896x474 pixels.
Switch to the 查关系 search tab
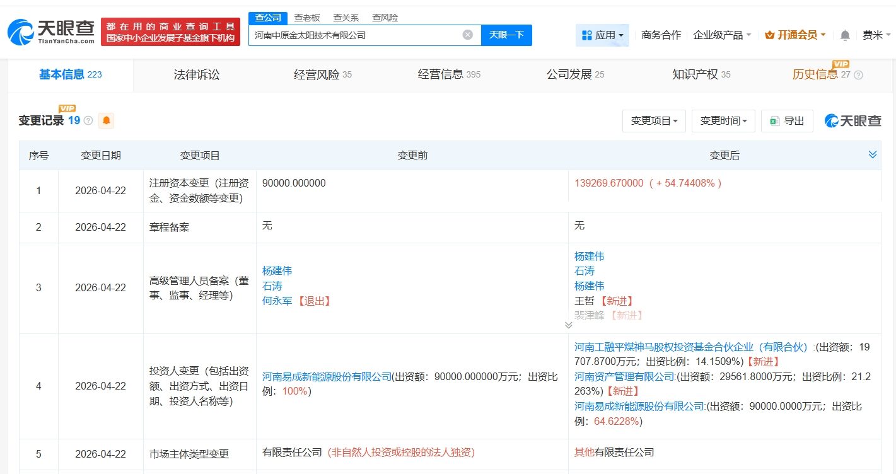click(346, 18)
